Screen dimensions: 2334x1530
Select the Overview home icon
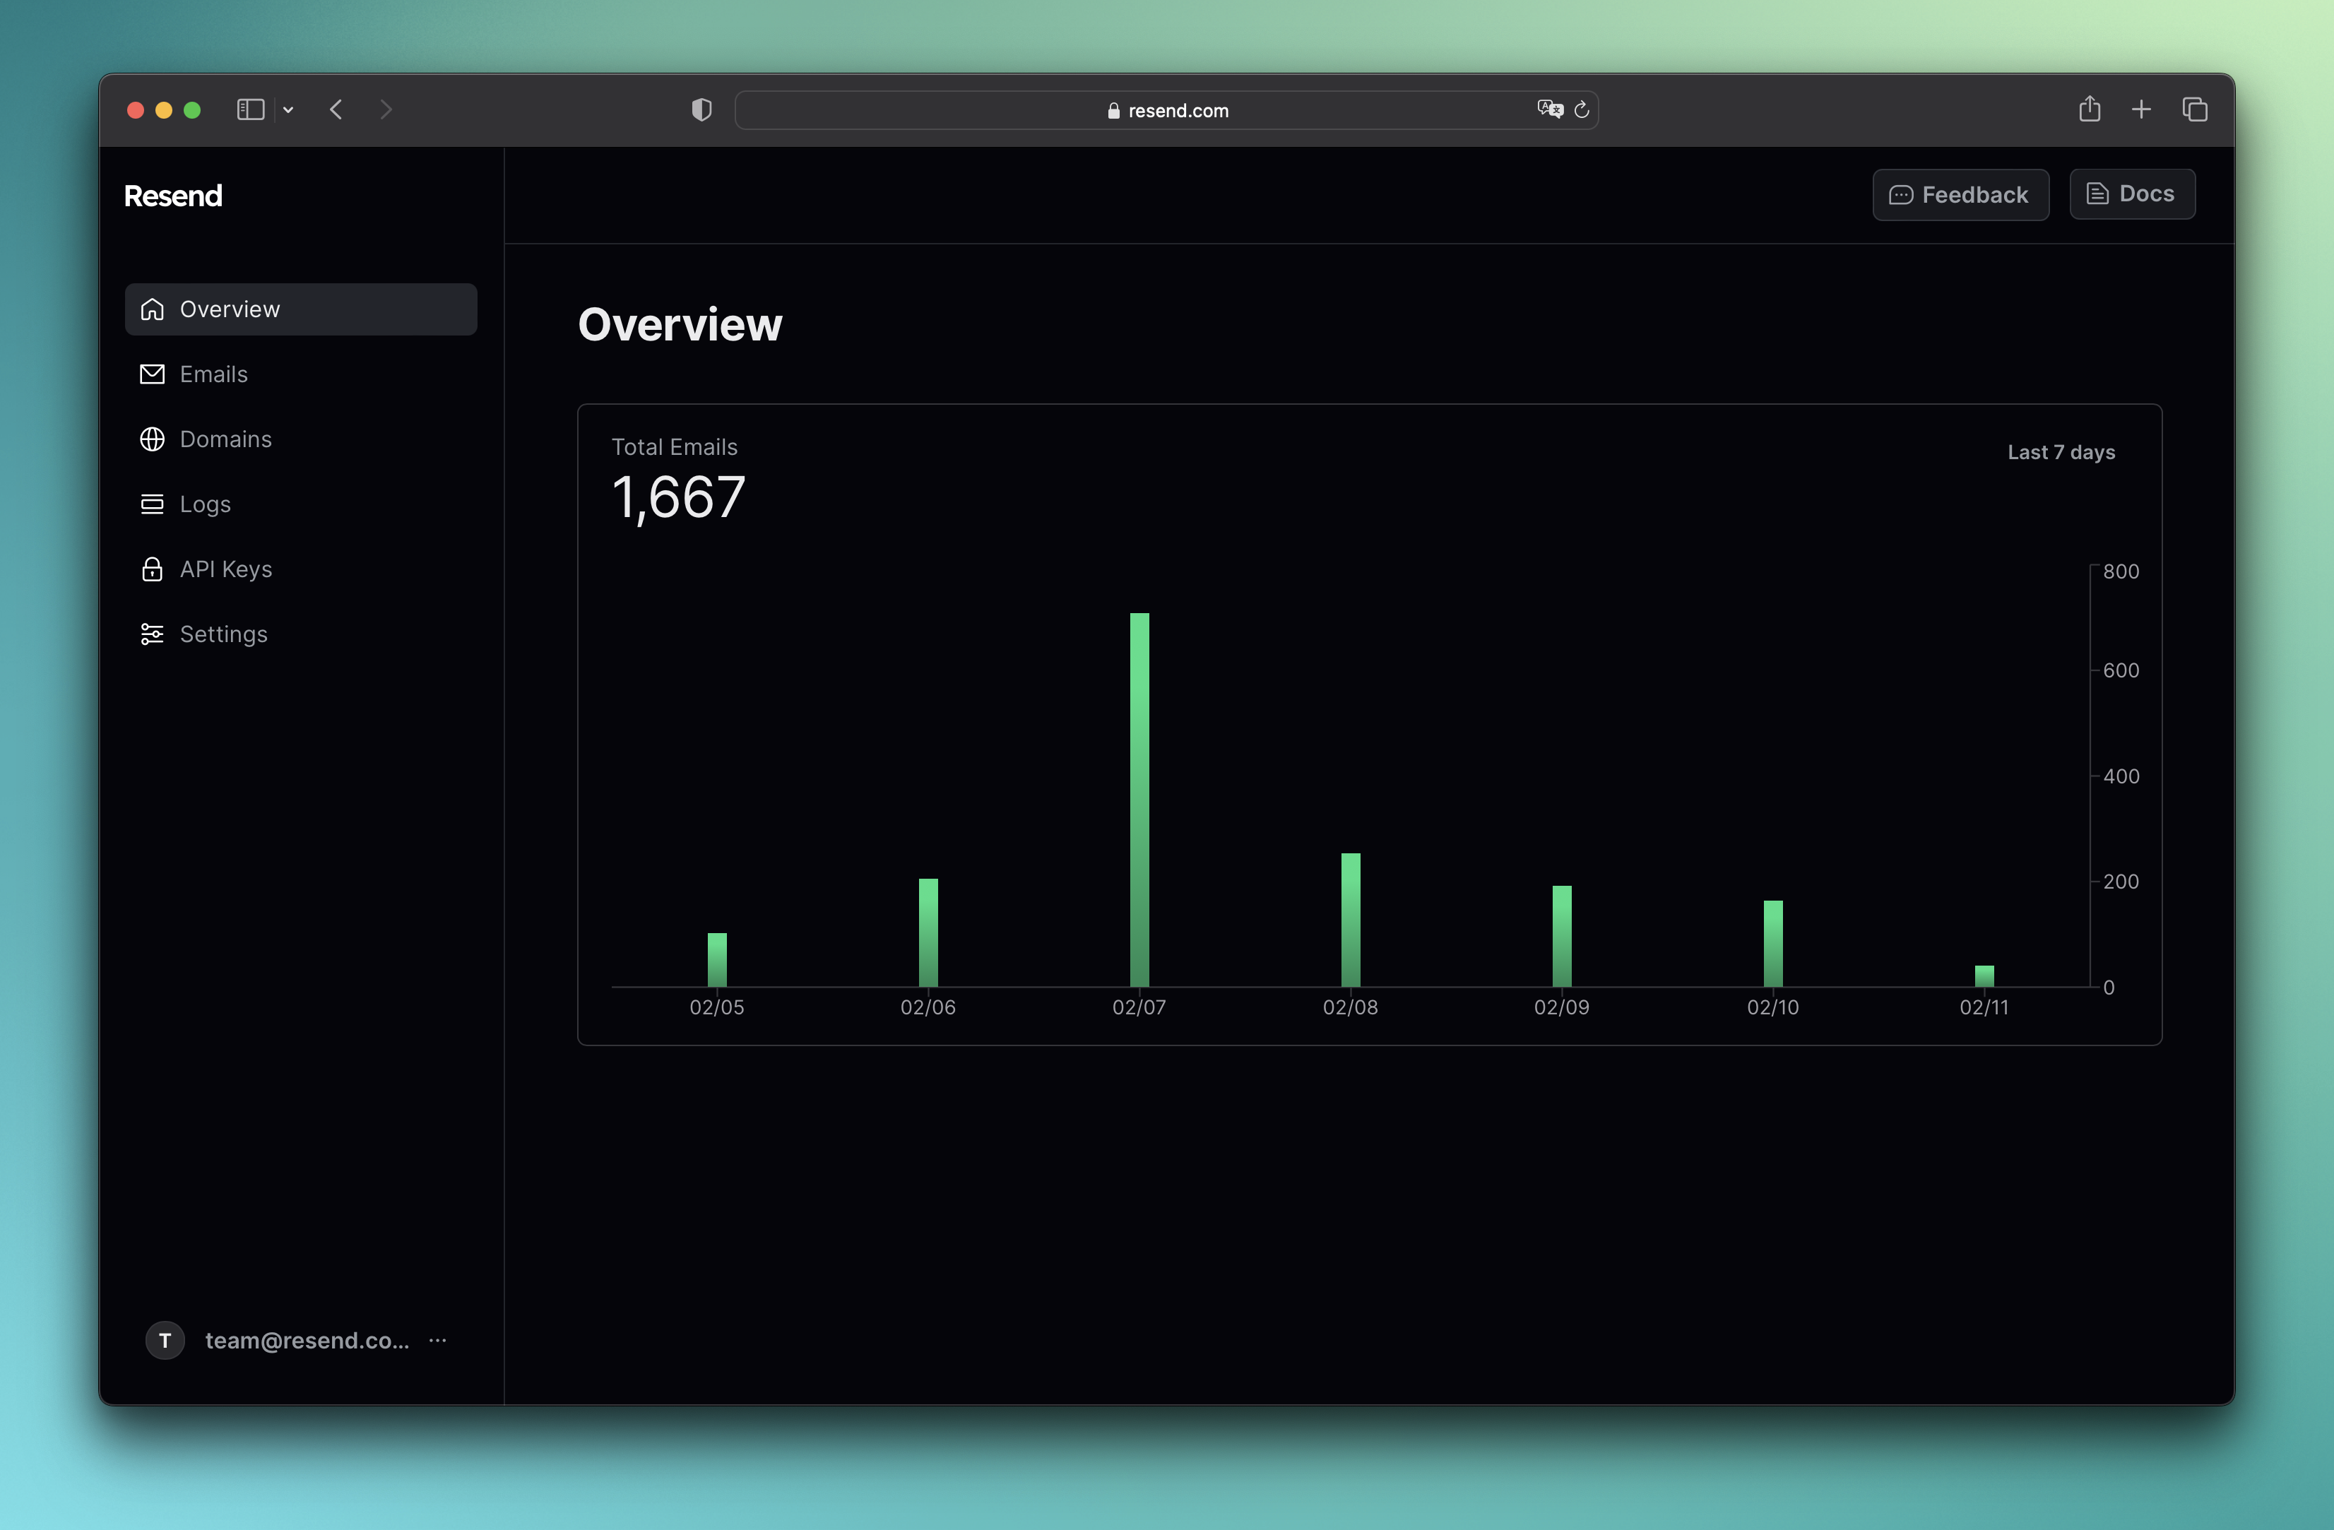(152, 309)
